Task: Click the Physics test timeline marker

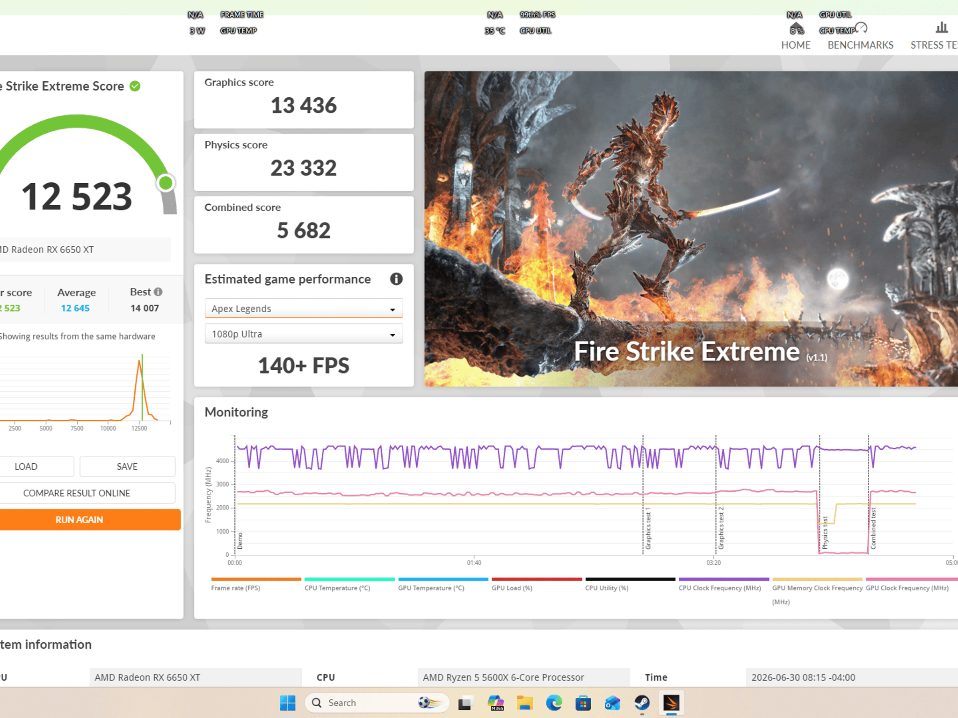Action: pos(825,532)
